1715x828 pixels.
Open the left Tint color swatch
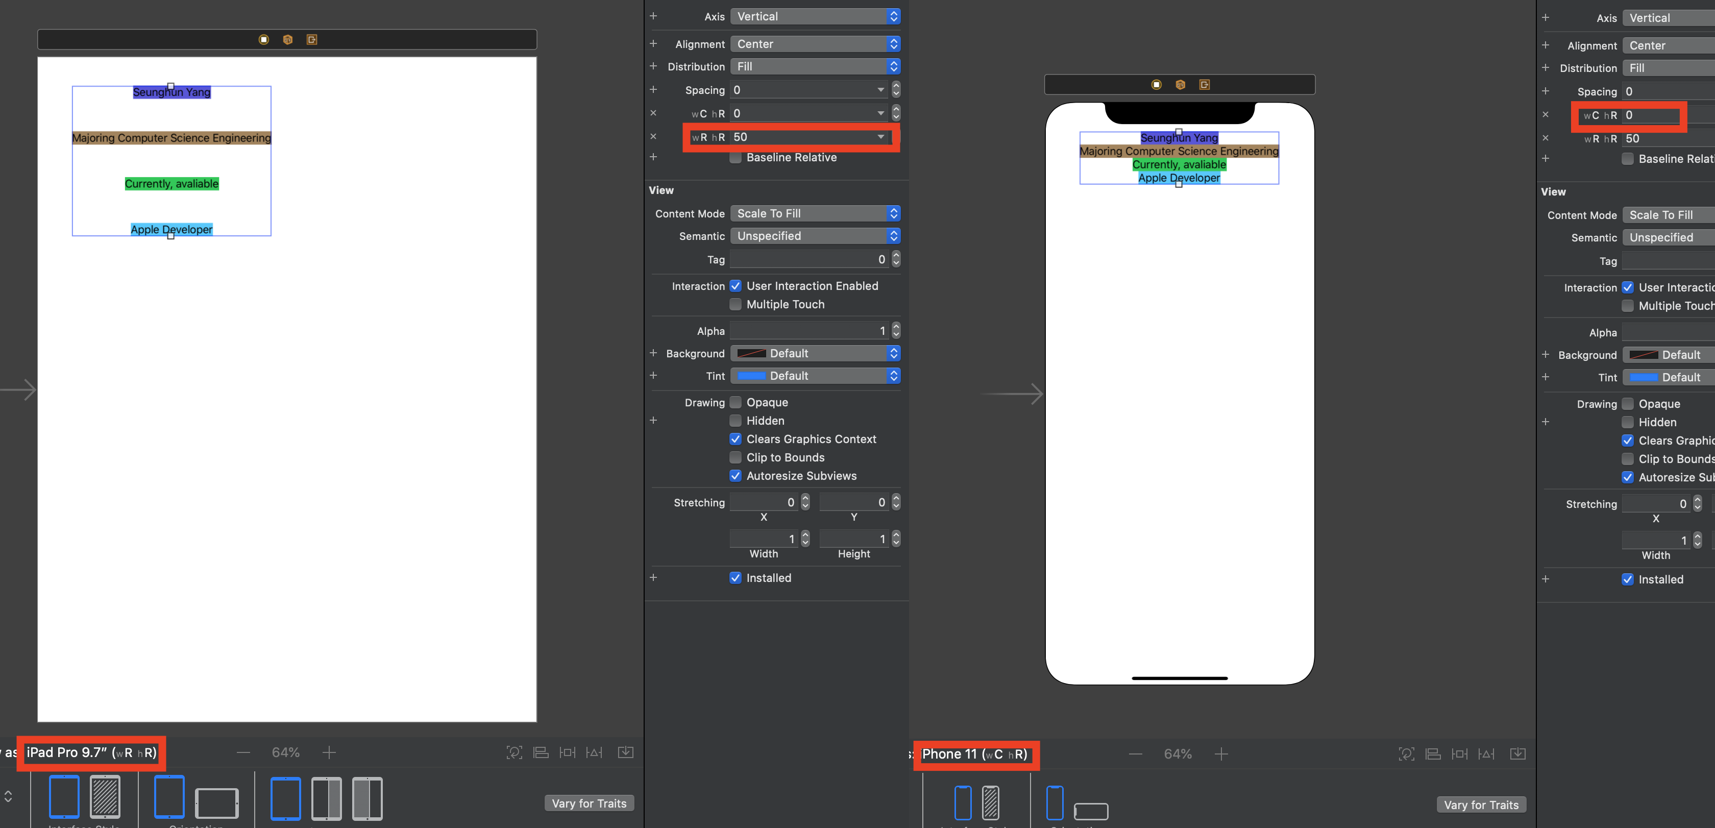click(x=751, y=376)
